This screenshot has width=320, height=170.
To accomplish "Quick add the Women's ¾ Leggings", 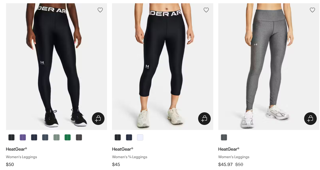I will tap(204, 119).
